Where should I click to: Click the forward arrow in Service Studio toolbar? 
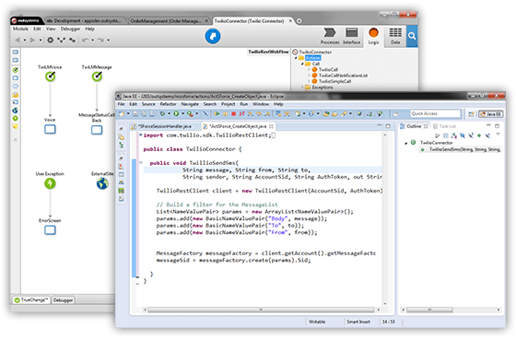(32, 41)
